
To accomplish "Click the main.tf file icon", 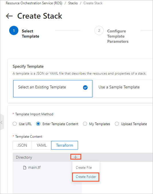I will coord(25,168).
